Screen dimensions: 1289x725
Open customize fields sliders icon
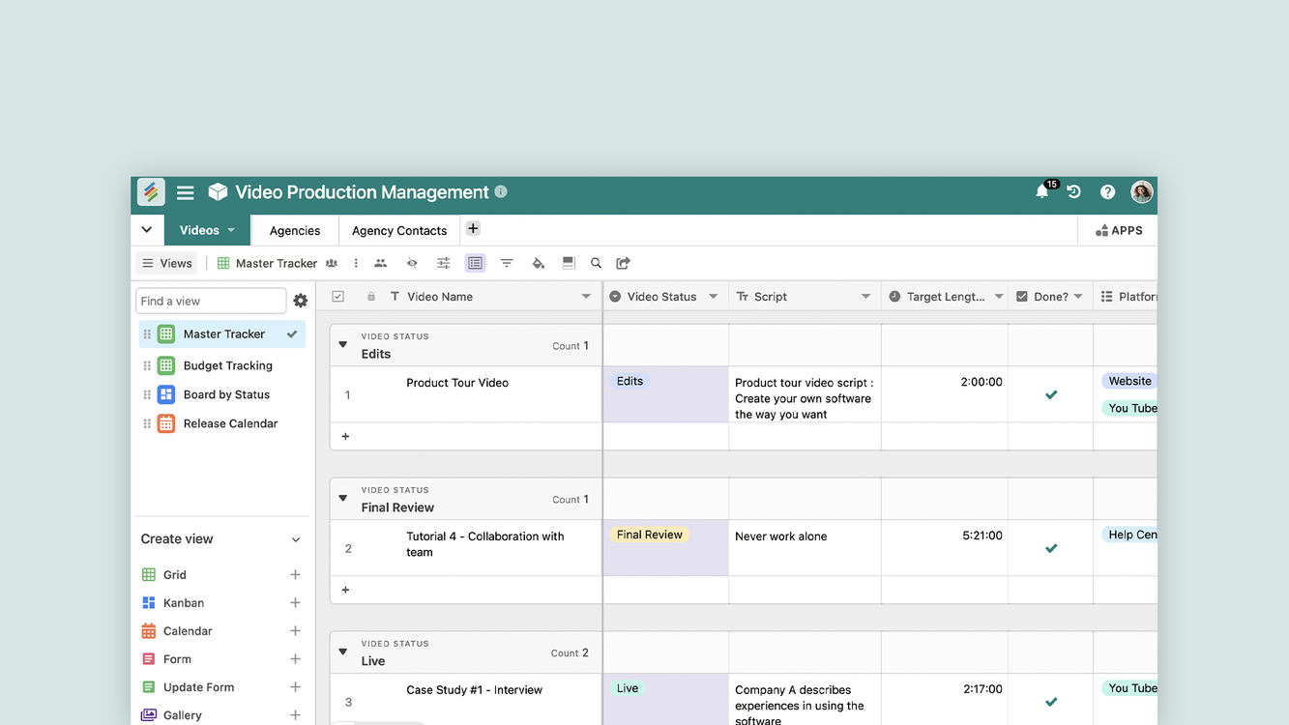pos(444,263)
